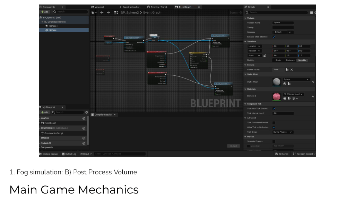
Task: Open the DF_FOG material dropdown
Action: coord(293,94)
